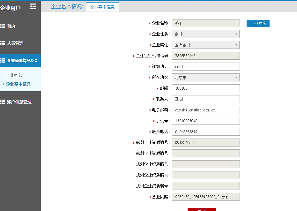The image size is (297, 211).
Task: Click the 详细地址 input field
Action: [205, 67]
